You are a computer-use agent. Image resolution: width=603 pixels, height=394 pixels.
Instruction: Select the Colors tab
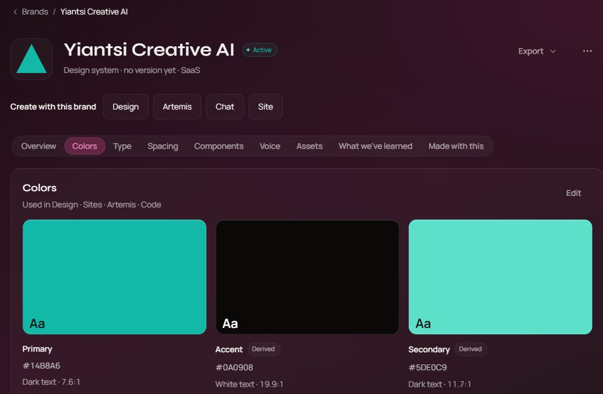point(85,146)
